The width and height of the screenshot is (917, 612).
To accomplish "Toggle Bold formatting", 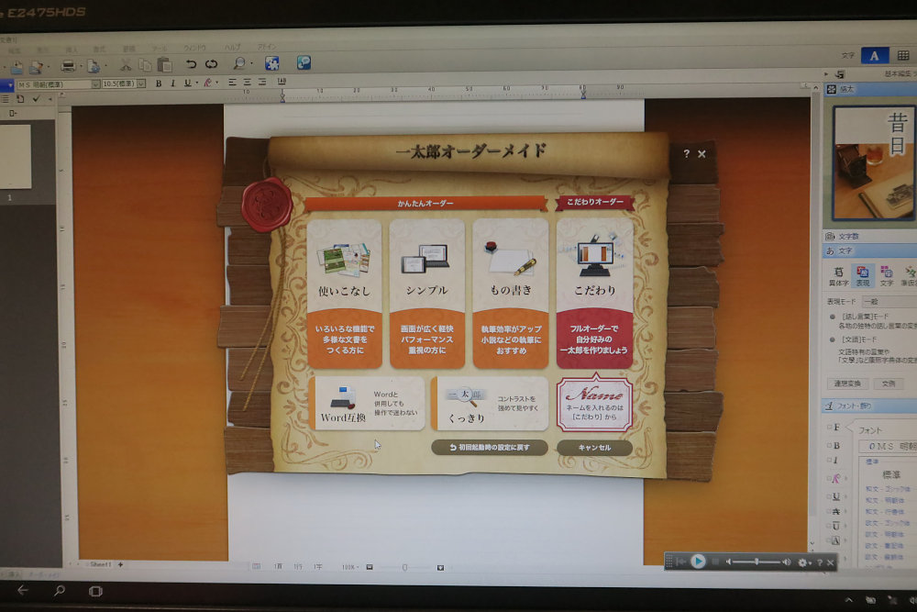I will [x=159, y=83].
